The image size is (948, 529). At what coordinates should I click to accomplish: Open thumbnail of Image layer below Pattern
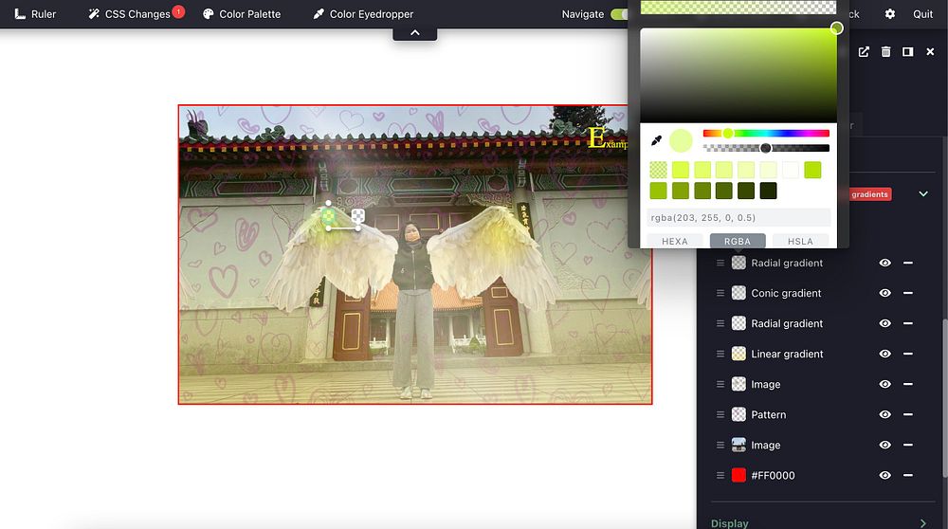[738, 445]
